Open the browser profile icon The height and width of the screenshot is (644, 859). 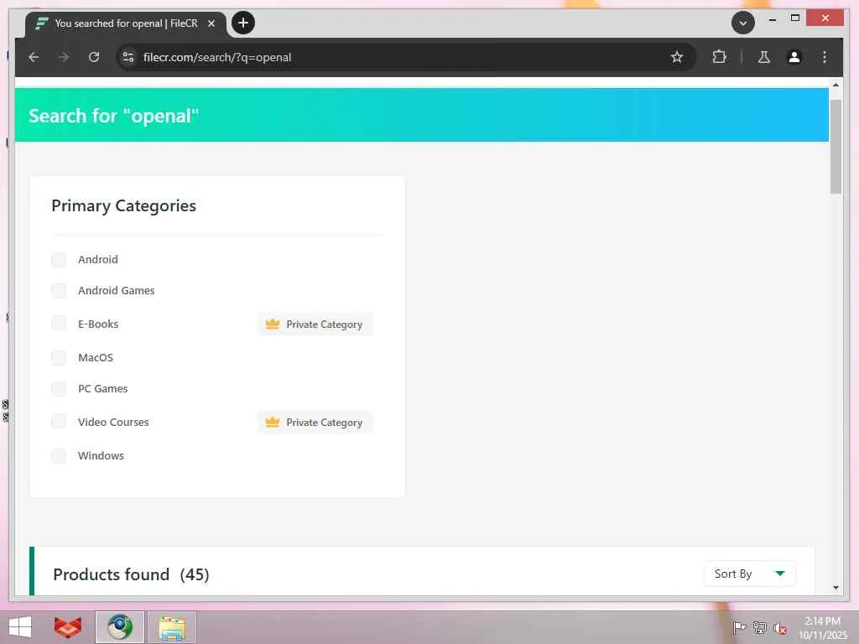coord(794,57)
